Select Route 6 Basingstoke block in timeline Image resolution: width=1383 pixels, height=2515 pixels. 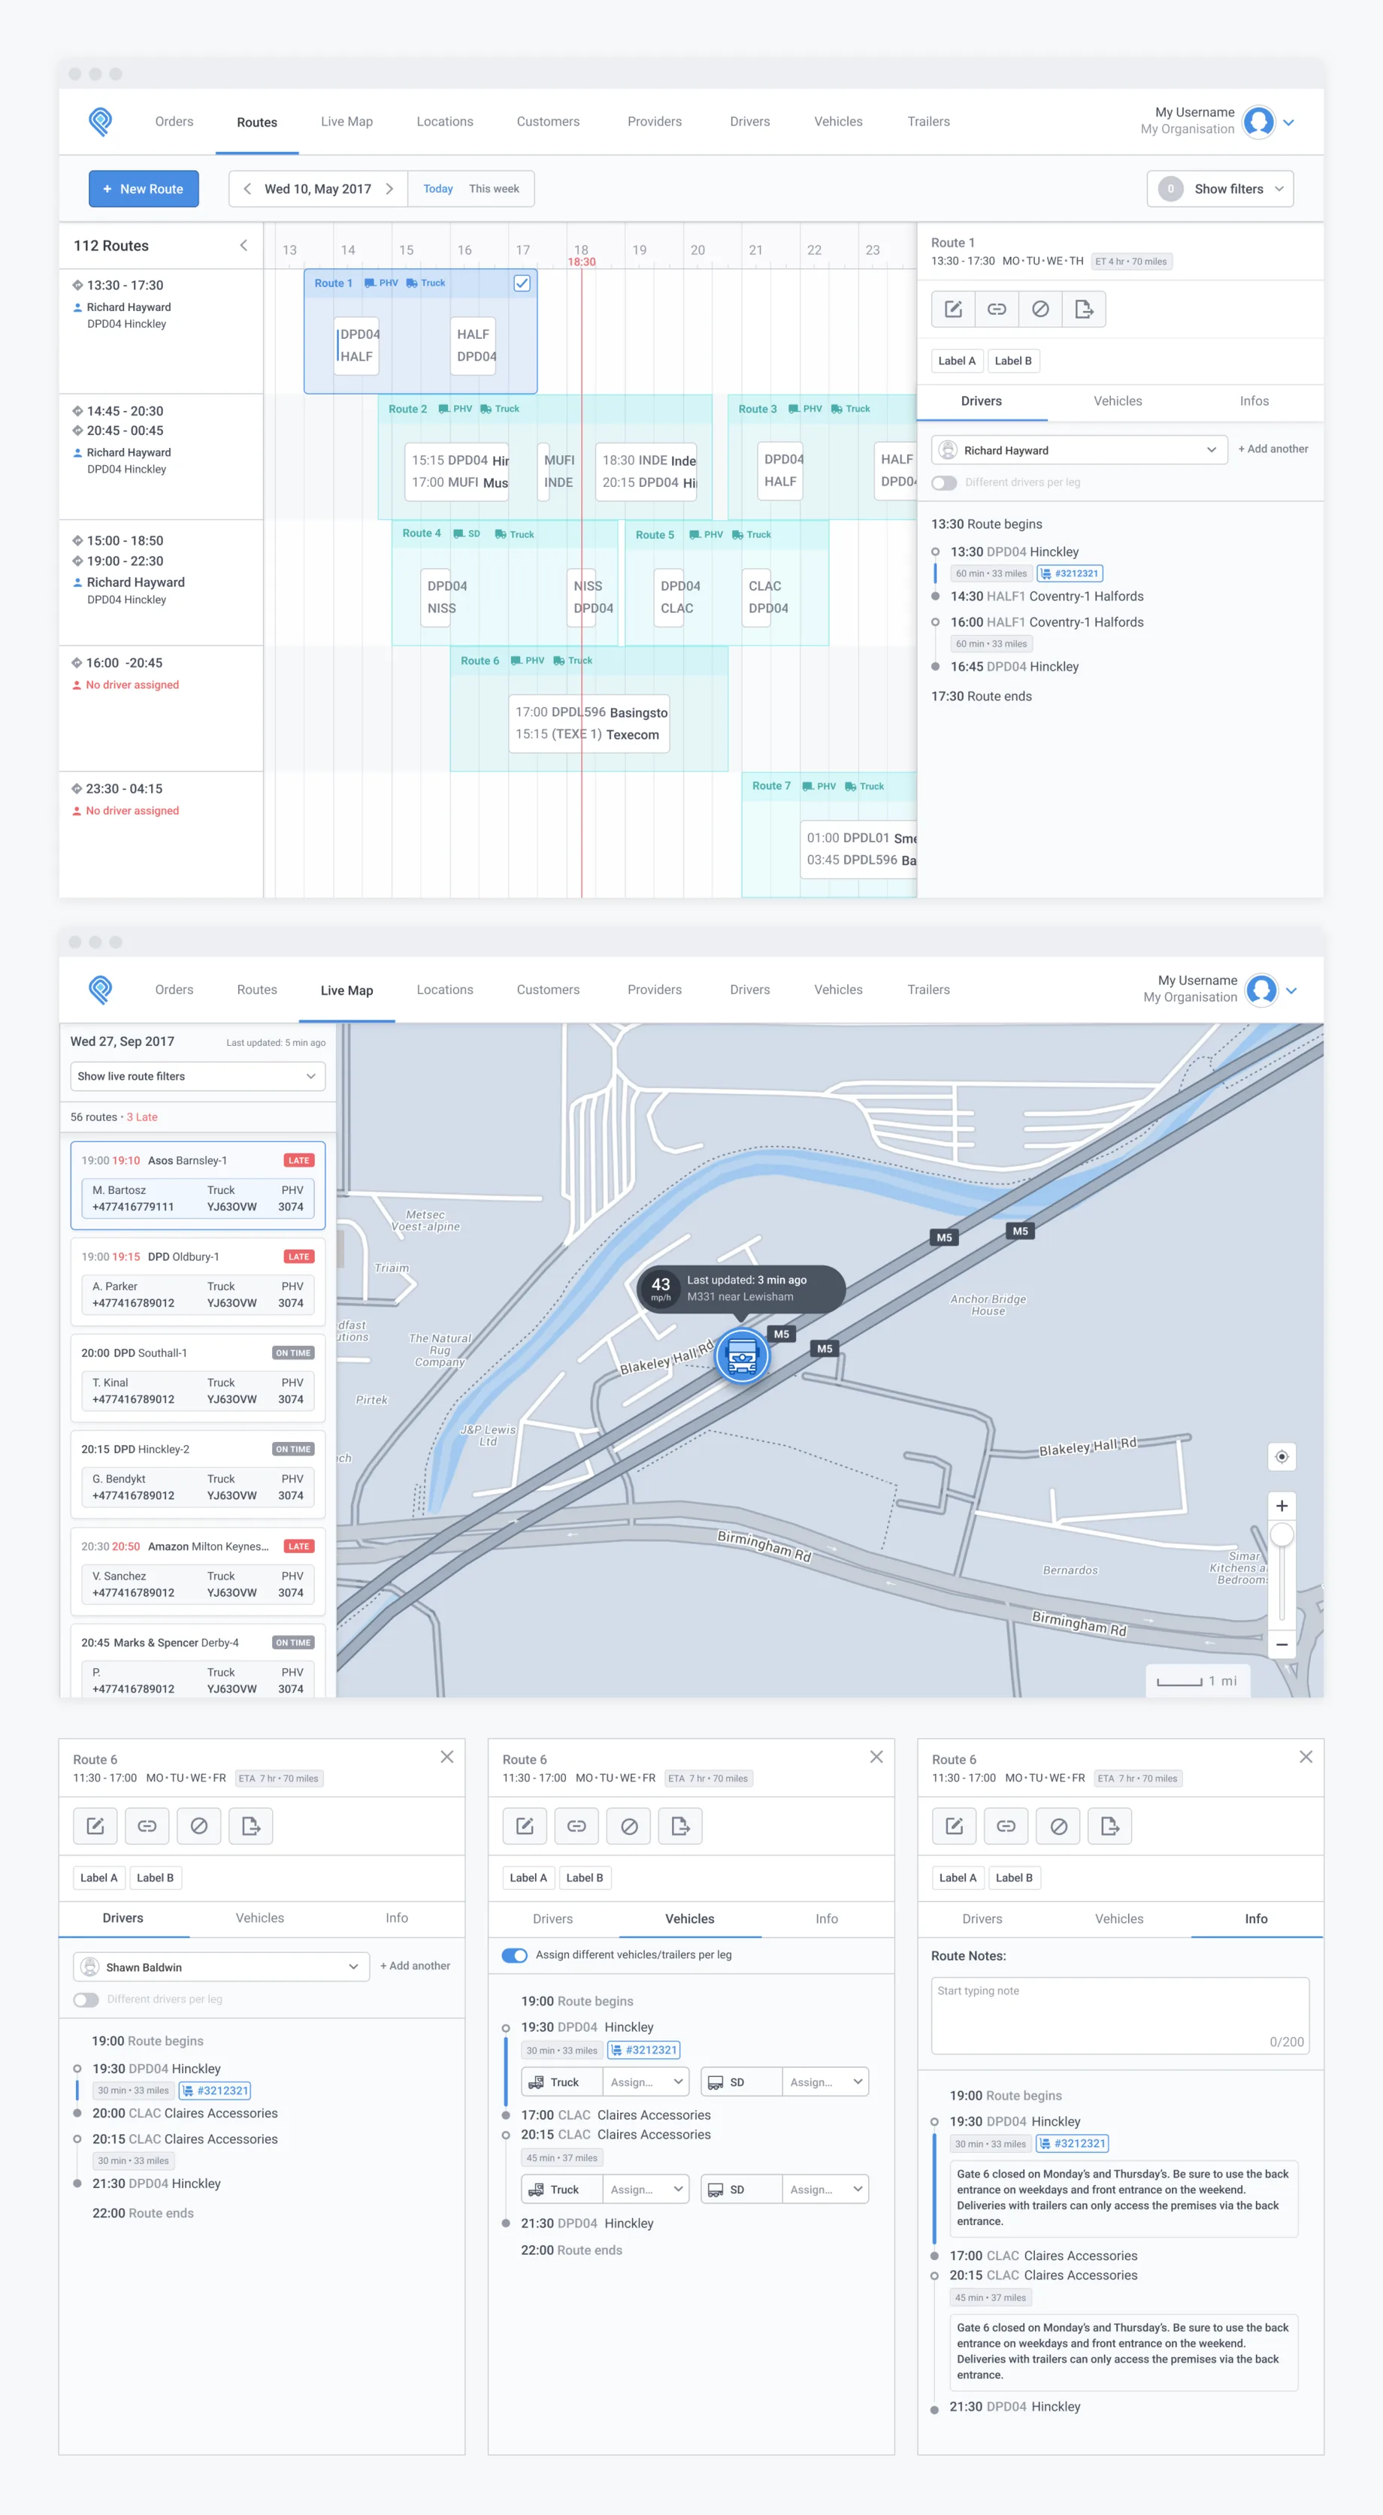click(589, 724)
